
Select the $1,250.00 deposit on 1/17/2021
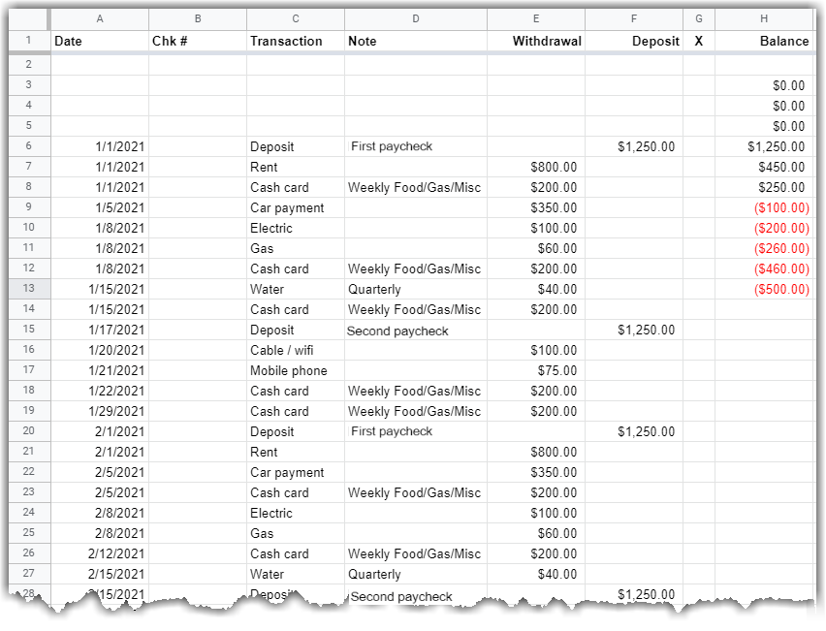[x=634, y=330]
